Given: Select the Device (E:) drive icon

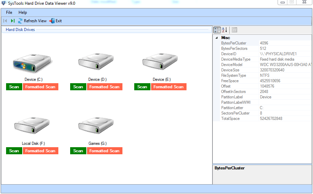Looking at the screenshot, I should tap(160, 61).
